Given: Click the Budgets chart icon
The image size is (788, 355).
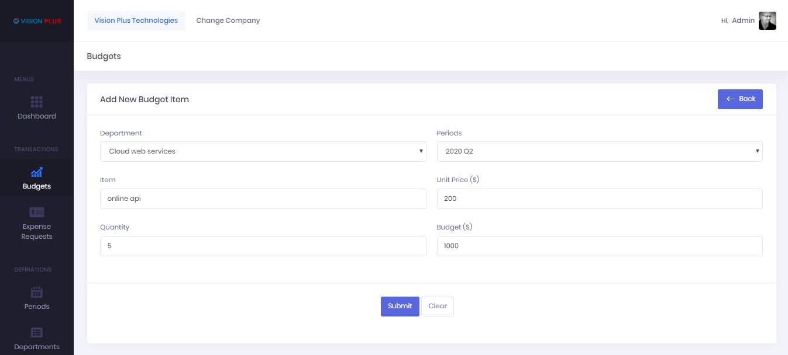Looking at the screenshot, I should pyautogui.click(x=36, y=172).
